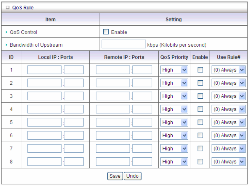Open the QoS Priority dropdown for rule 1
Image resolution: width=249 pixels, height=186 pixels.
174,70
